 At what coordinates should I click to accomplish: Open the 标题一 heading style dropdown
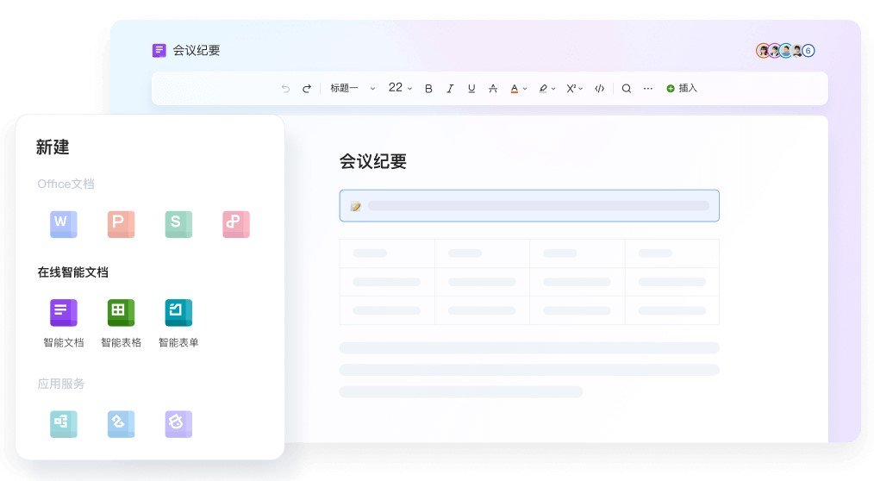click(x=353, y=88)
